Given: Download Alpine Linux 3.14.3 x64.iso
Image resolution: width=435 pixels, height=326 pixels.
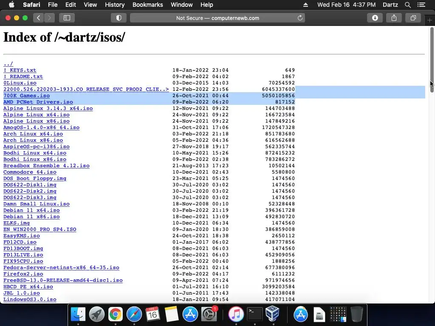Looking at the screenshot, I should 48,108.
